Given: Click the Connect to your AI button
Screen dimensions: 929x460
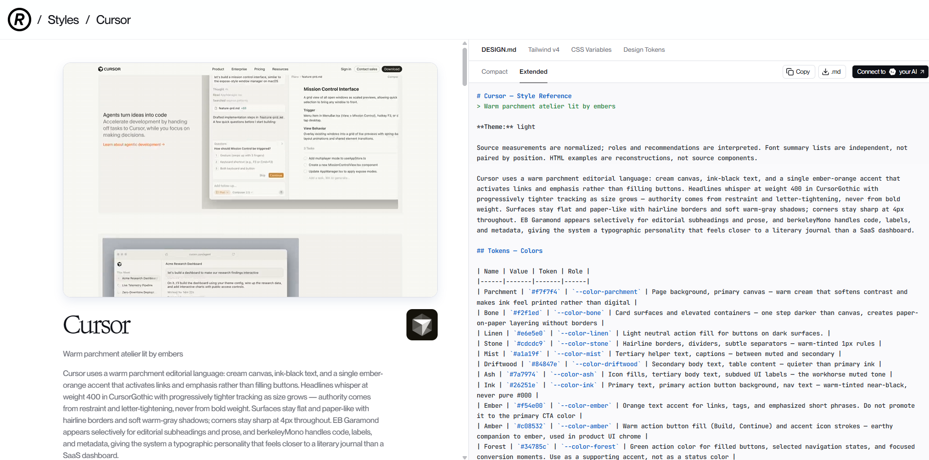Looking at the screenshot, I should pos(890,72).
